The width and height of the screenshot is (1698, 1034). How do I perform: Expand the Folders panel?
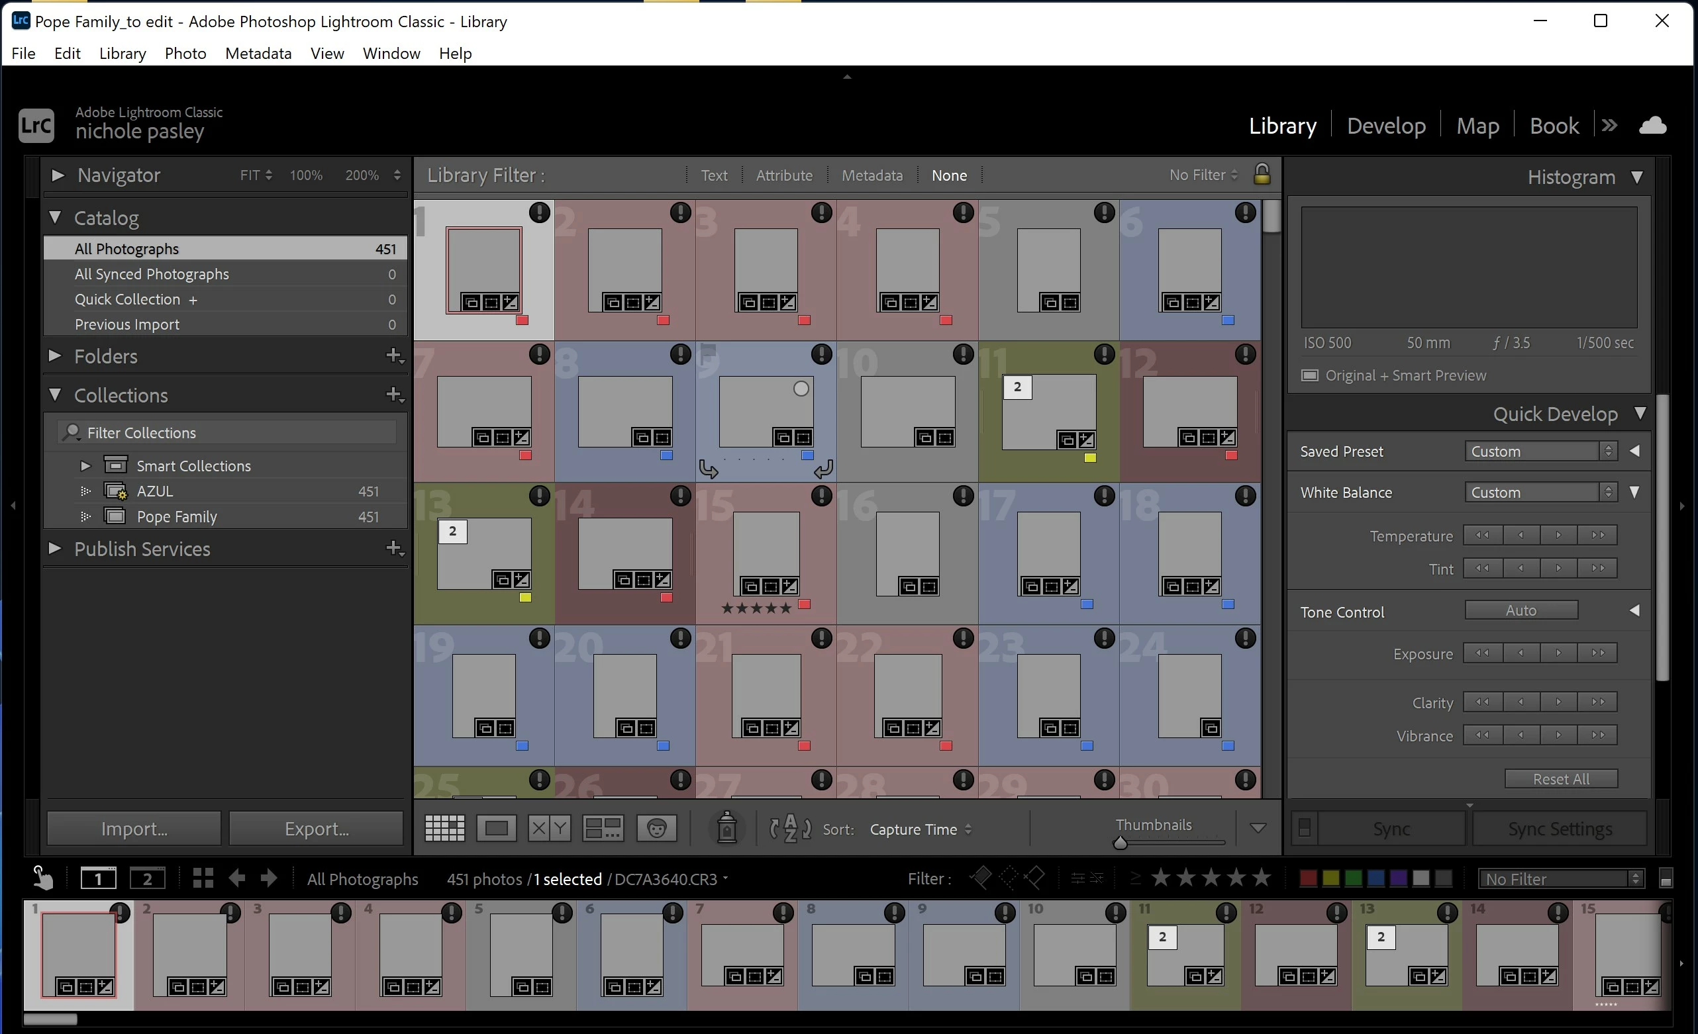click(x=55, y=356)
